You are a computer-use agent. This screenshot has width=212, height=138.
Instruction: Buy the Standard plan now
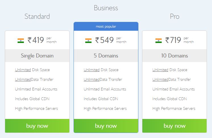37,126
